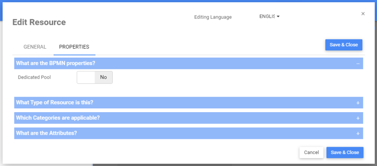Switch to the GENERAL tab
377x166 pixels.
click(35, 47)
